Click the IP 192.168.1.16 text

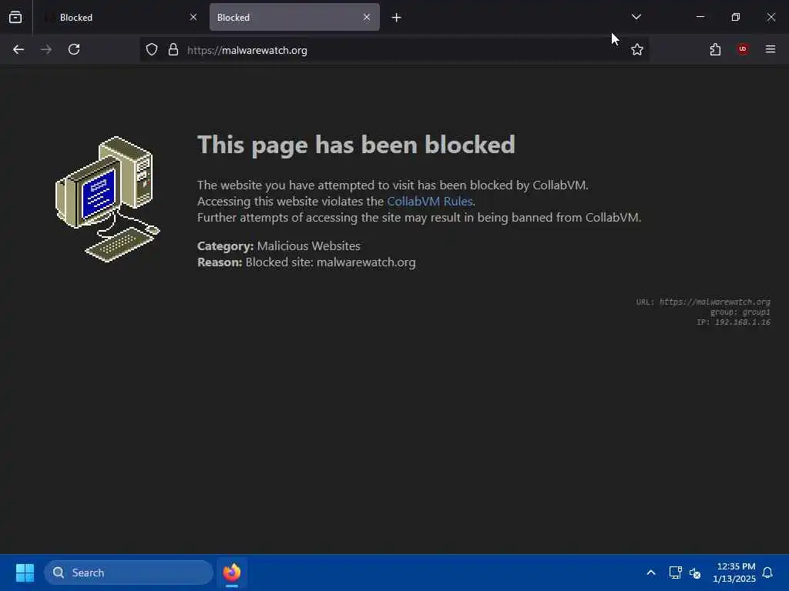pos(734,322)
